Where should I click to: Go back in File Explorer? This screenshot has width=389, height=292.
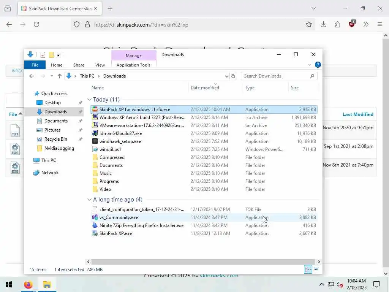point(32,76)
